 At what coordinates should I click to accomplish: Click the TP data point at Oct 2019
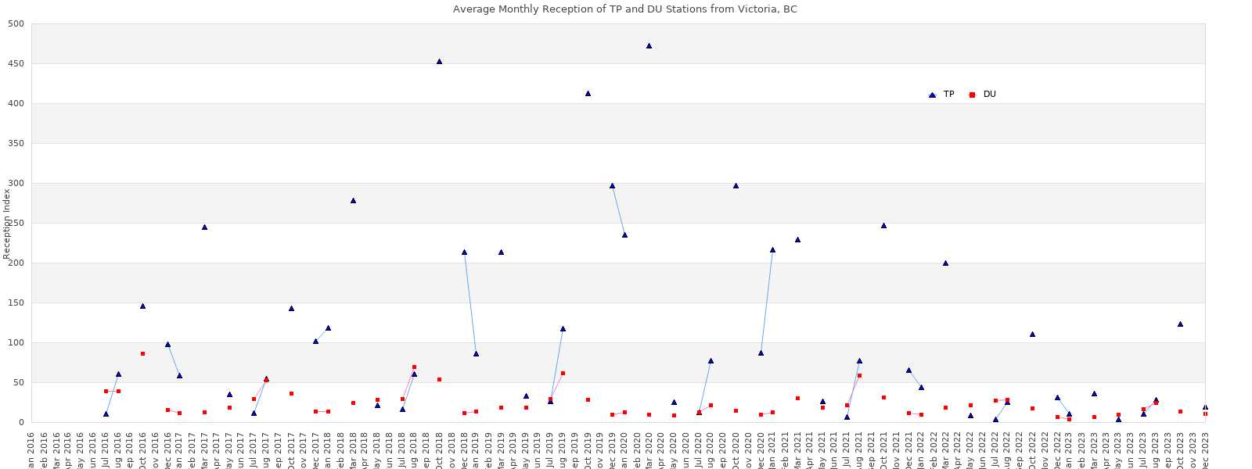[588, 94]
